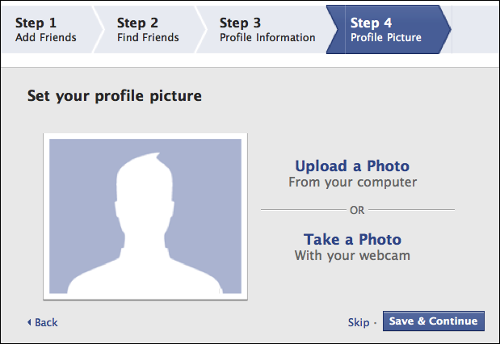Choose Take a Photo option
500x344 pixels.
click(x=352, y=239)
